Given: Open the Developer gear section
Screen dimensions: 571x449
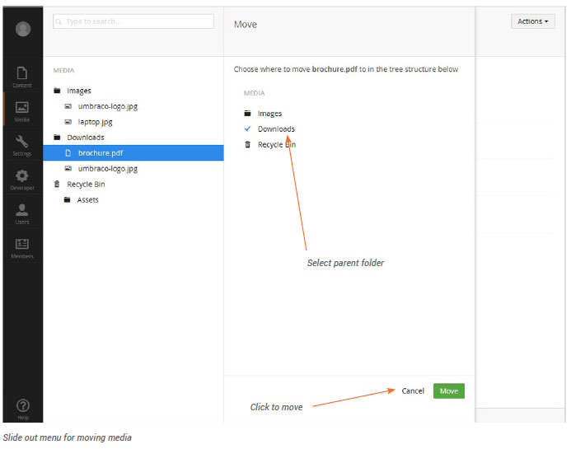Looking at the screenshot, I should pyautogui.click(x=22, y=180).
